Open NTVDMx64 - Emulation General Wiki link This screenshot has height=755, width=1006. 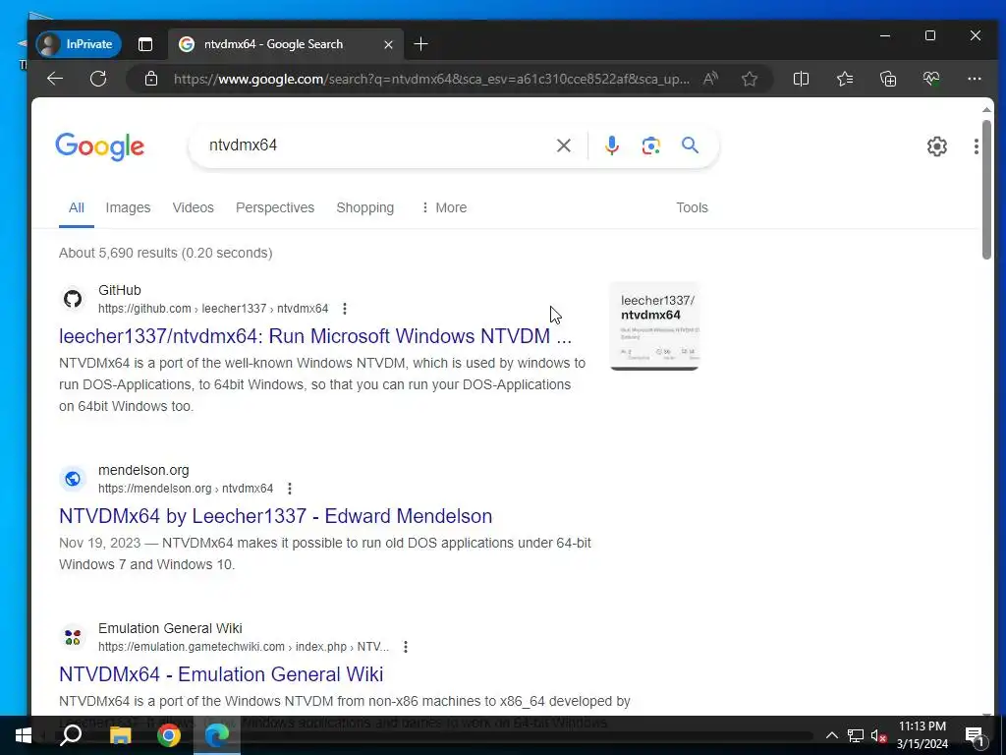tap(221, 674)
